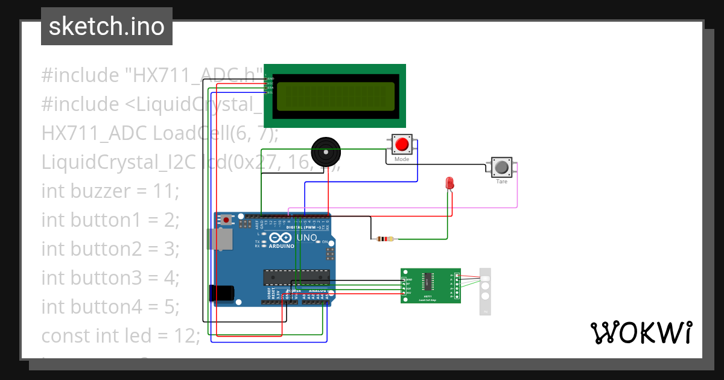
Task: Select the HX711 Load Cell Amp board
Action: pos(430,287)
